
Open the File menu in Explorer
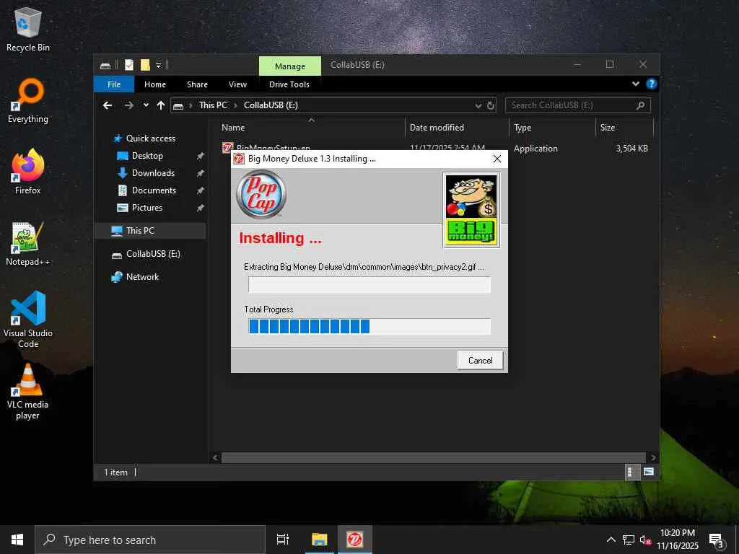click(114, 84)
